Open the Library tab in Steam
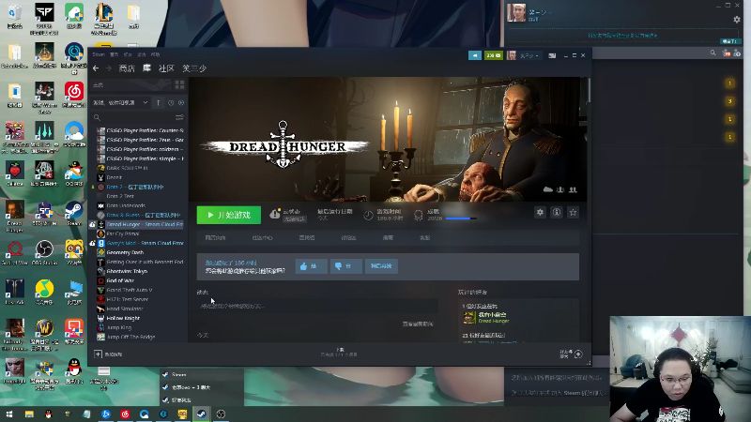Viewport: 751px width, 422px height. coord(146,68)
